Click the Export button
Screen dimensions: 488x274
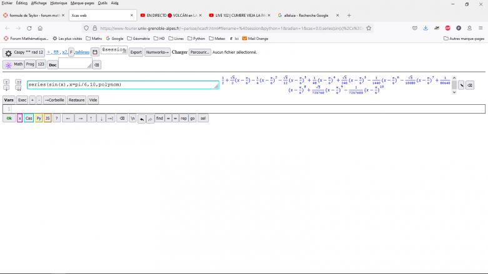coord(136,52)
